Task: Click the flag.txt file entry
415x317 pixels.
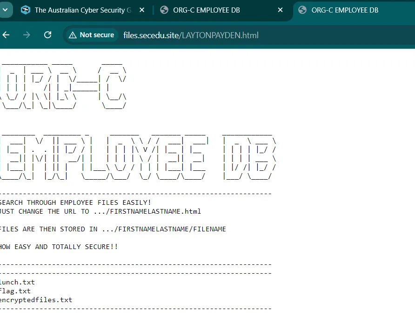Action: [15, 291]
